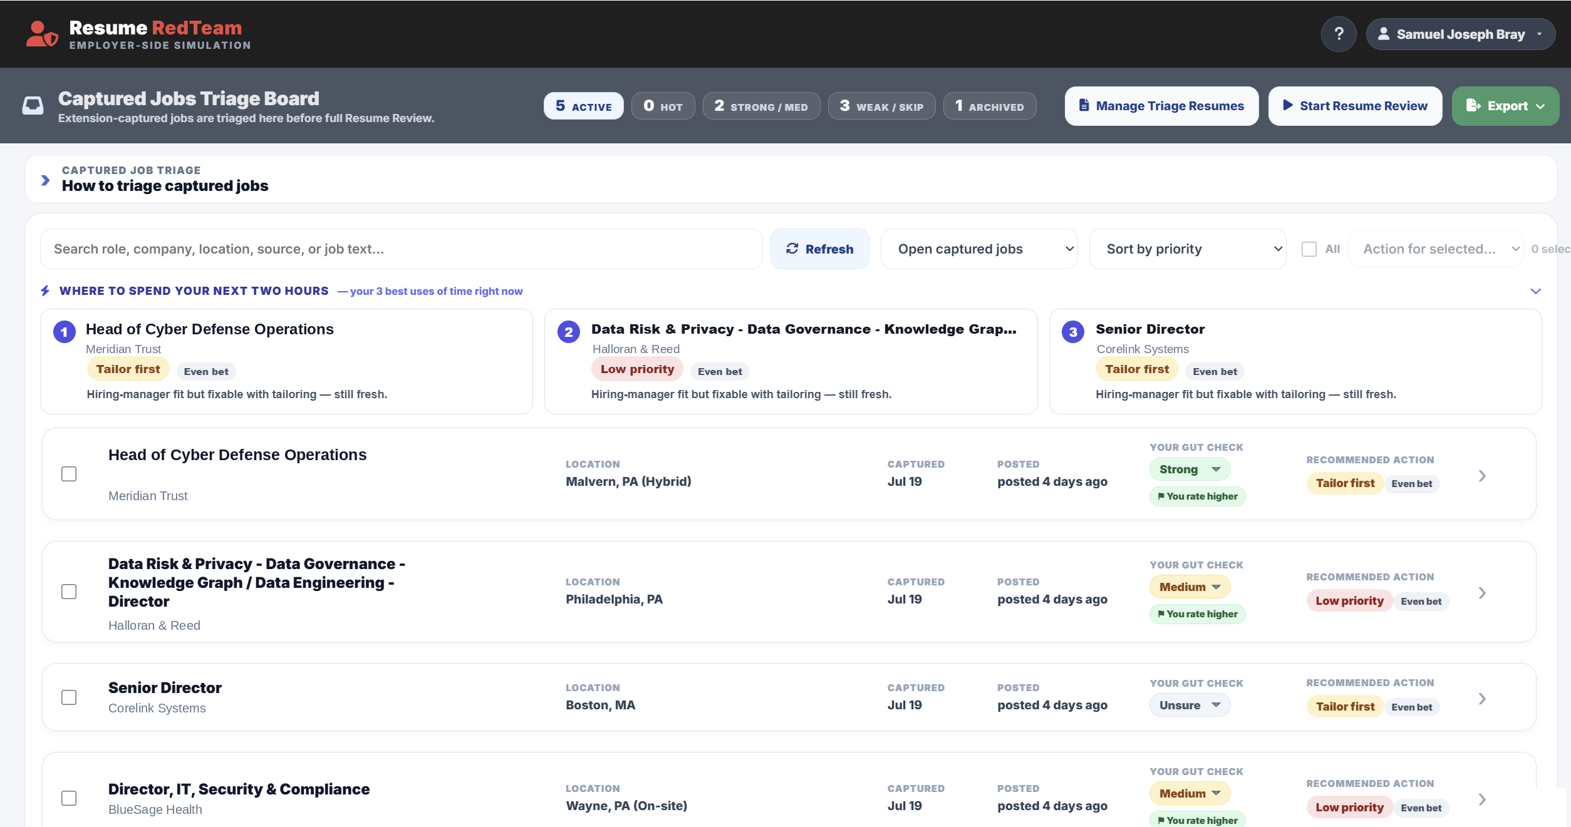Filter by 1 Archived jobs

pyautogui.click(x=990, y=106)
